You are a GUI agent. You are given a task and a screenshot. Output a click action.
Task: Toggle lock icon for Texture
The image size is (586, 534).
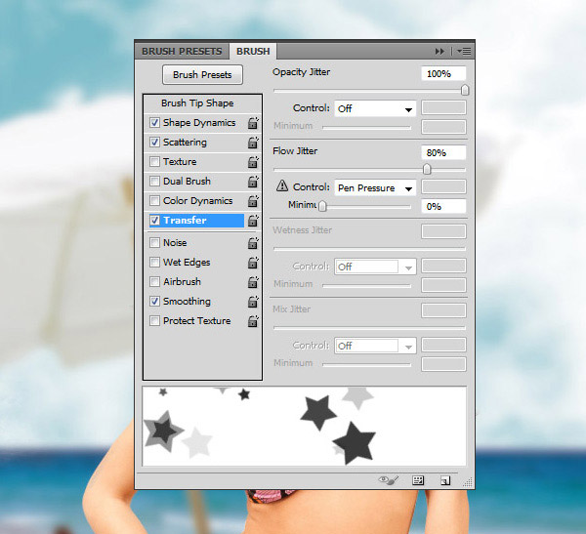click(x=253, y=161)
